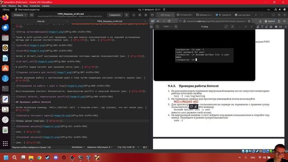Switch ENG input language in tray

click(x=253, y=157)
